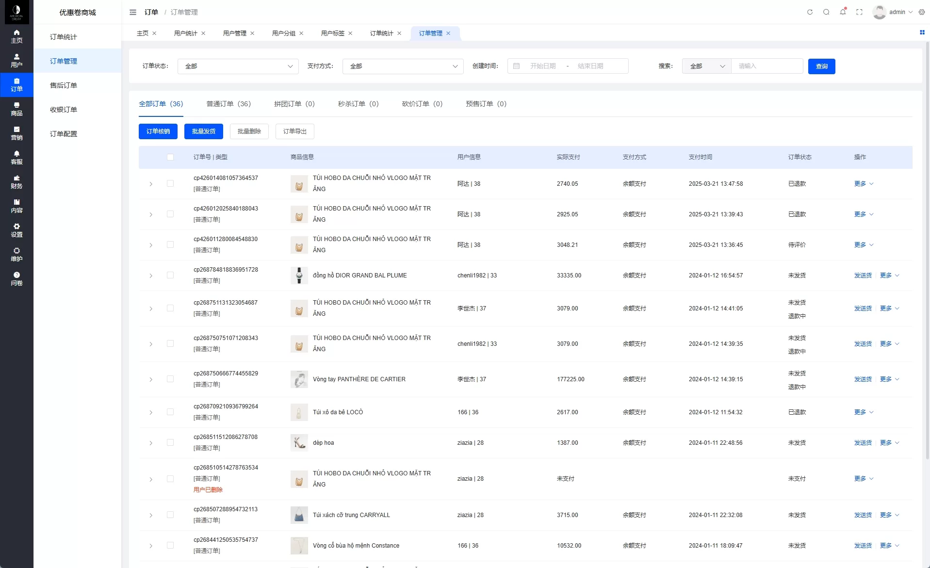Select checkbox for DIOR GRAND BAL PLUME order
The height and width of the screenshot is (568, 930).
click(170, 275)
